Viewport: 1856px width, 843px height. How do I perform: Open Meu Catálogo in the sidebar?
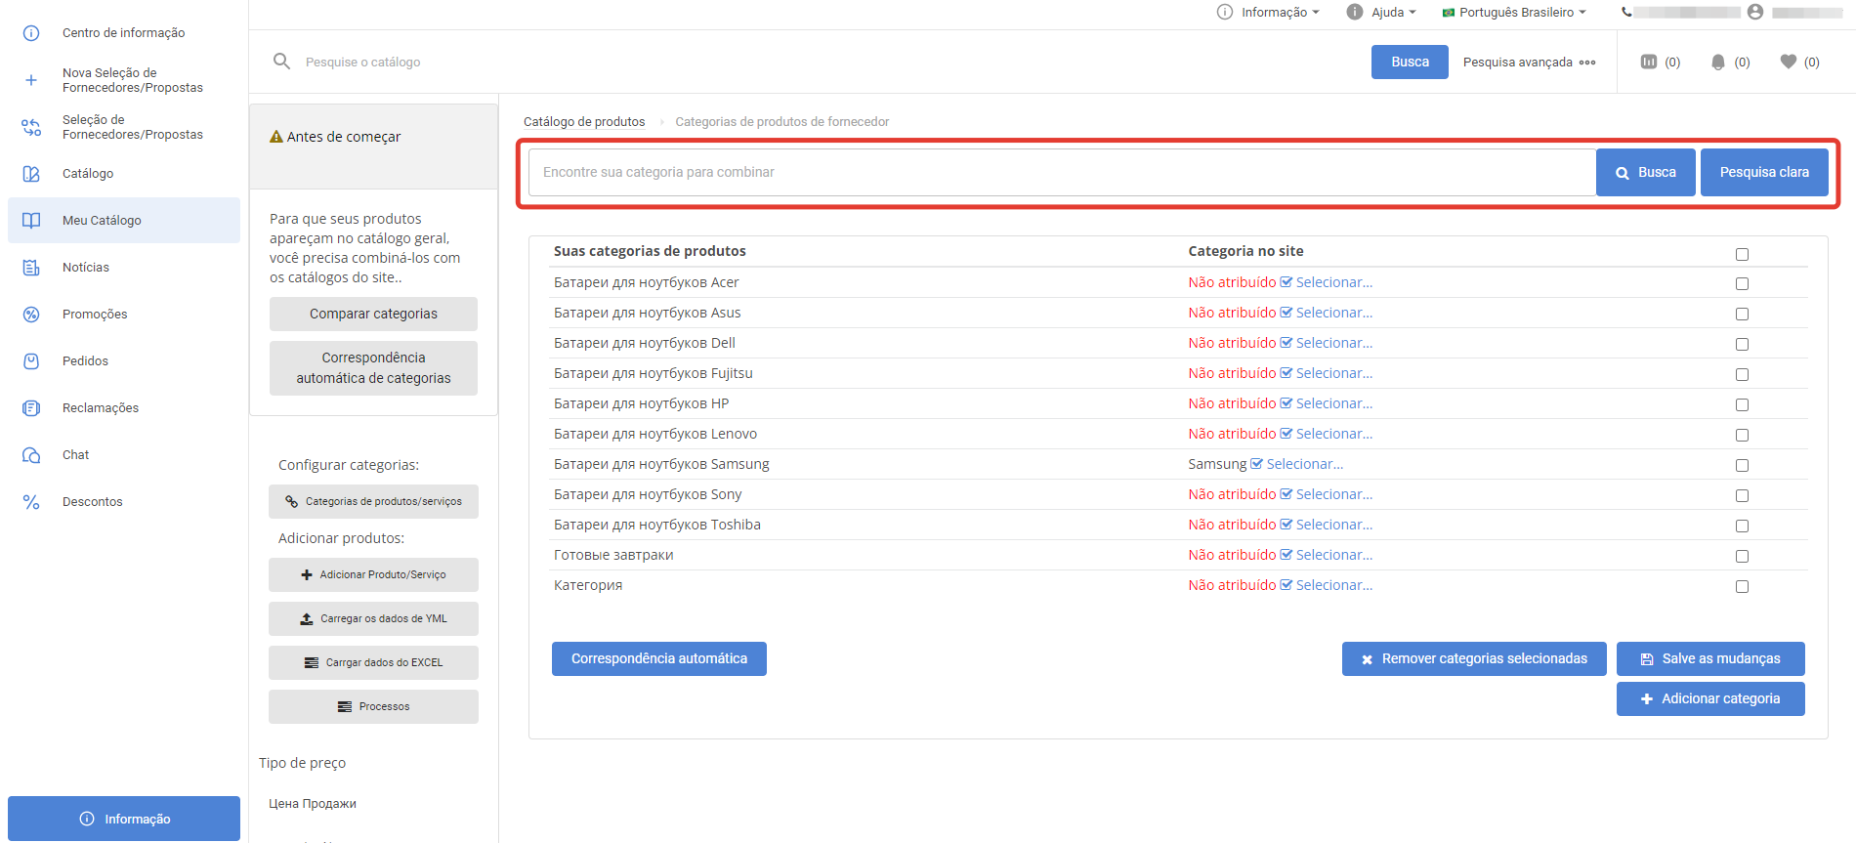pos(102,221)
